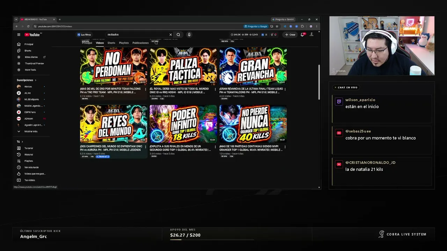Viewport: 447px width, 251px height.
Task: Switch to the Shorts channel tab
Action: pos(111,43)
